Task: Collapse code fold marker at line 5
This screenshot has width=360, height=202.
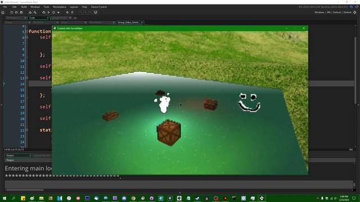Action: (x=27, y=31)
